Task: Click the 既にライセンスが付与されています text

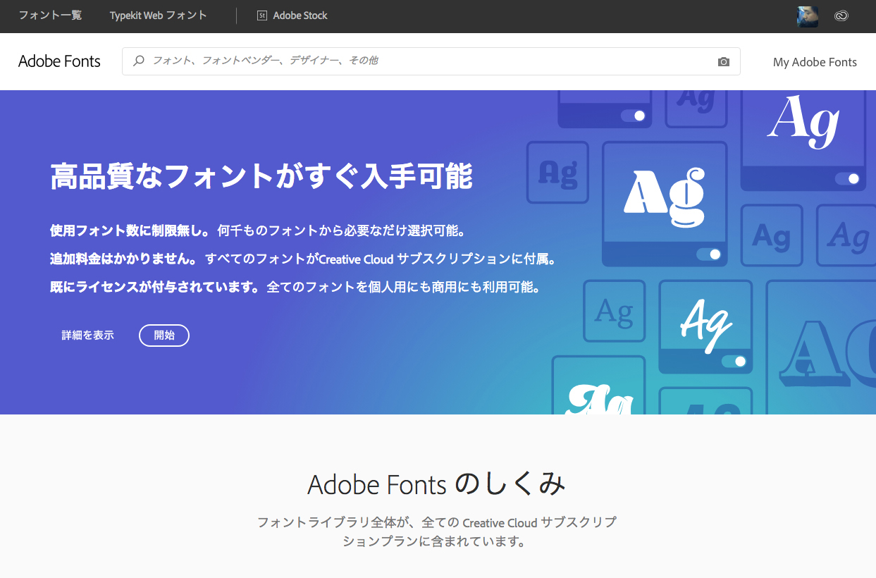Action: click(155, 288)
